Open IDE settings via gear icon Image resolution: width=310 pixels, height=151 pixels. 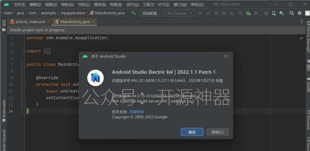pyautogui.click(x=300, y=13)
